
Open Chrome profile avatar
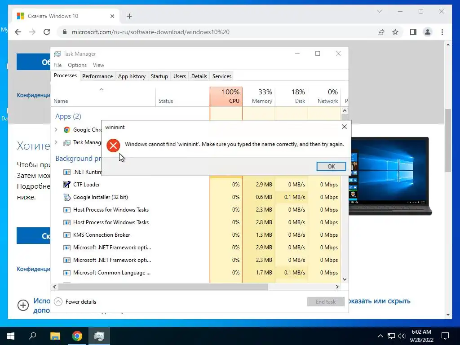click(428, 32)
